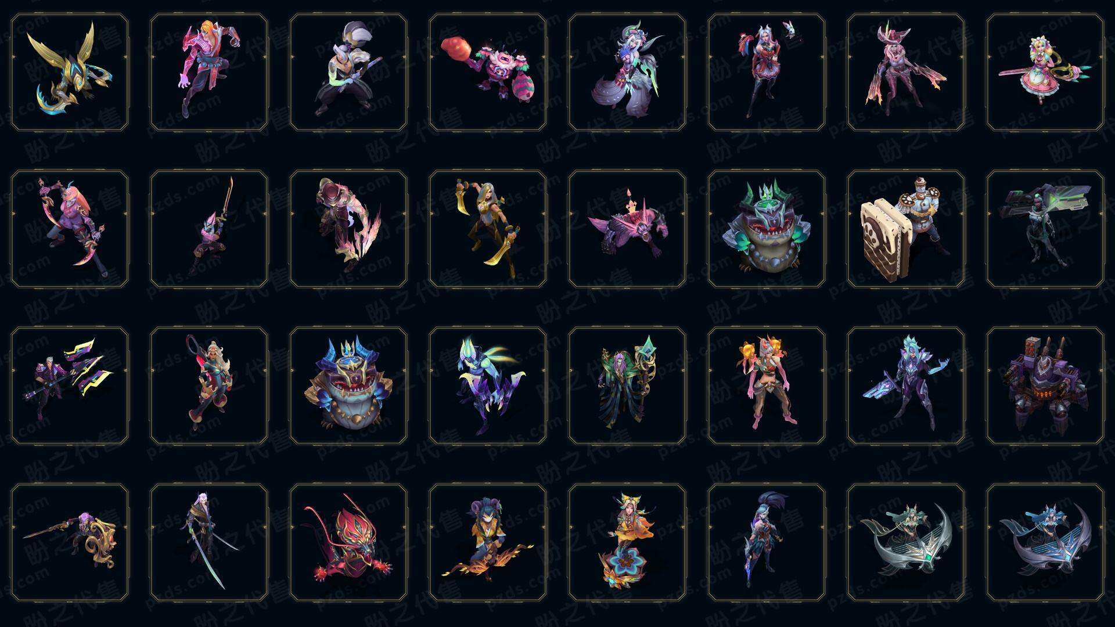The width and height of the screenshot is (1115, 627).
Task: Open the large purple mech robot skin
Action: [x=1045, y=385]
